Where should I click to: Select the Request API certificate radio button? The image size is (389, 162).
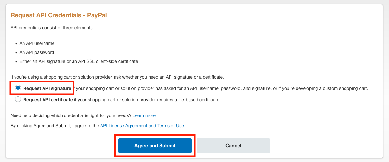pyautogui.click(x=18, y=99)
